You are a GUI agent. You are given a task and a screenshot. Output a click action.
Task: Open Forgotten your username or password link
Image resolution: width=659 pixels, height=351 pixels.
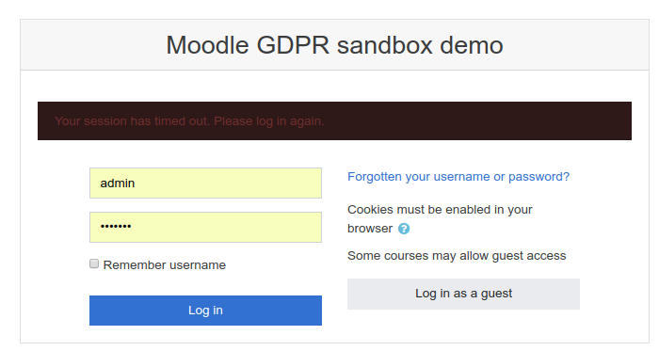pos(458,177)
